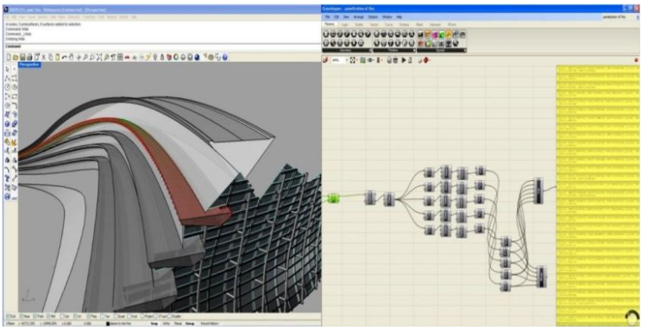Select the Circle tool in Rhino sidebar
Viewport: 648px width, 336px height.
[8, 87]
